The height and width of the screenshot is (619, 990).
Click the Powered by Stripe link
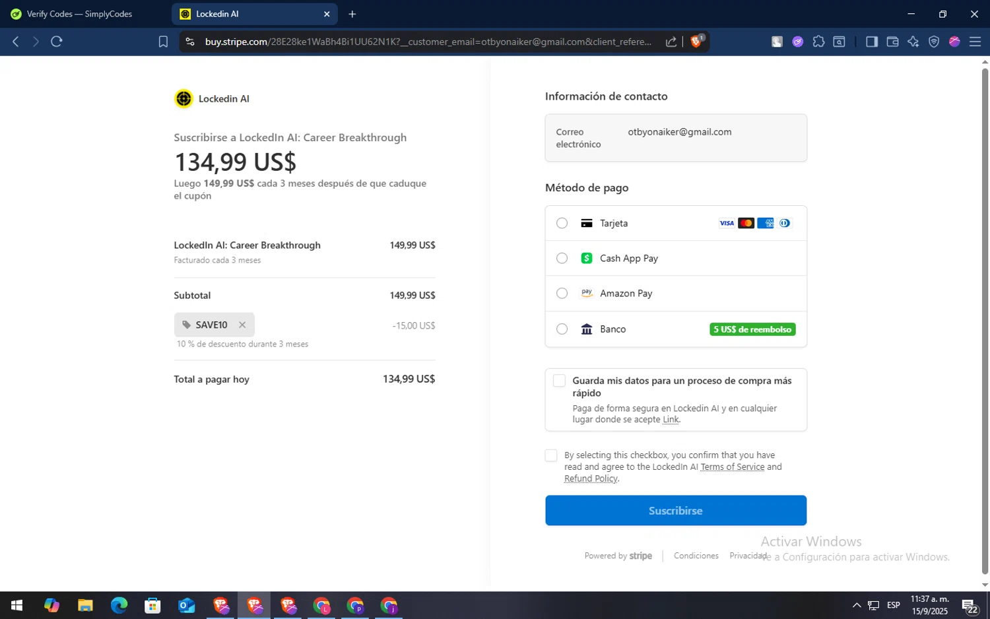pos(618,556)
